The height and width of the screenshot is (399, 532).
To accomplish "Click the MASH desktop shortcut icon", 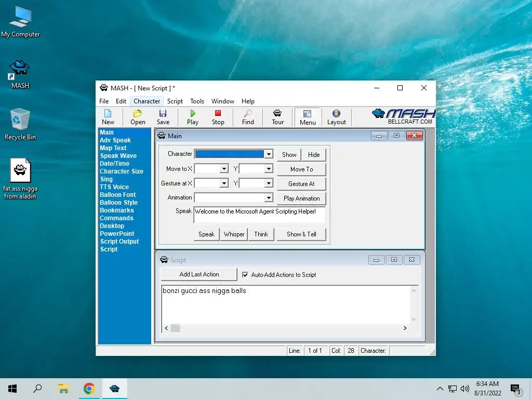I will [20, 75].
